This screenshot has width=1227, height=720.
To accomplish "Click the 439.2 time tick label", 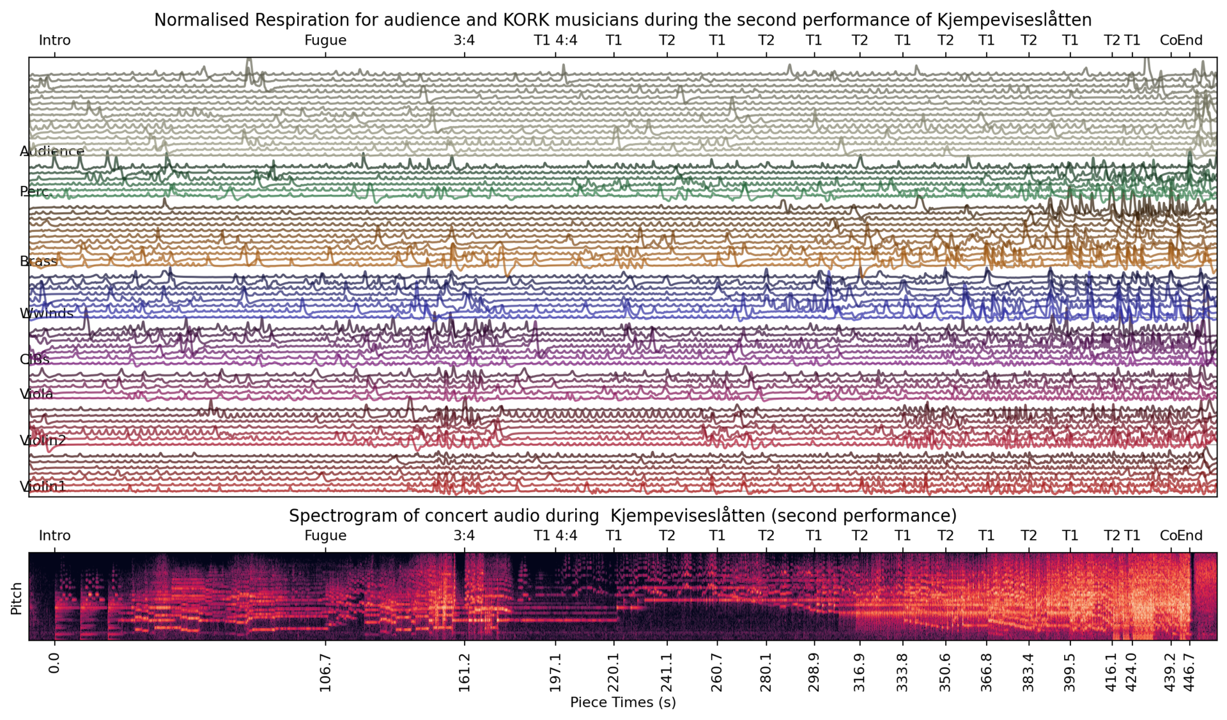I will [x=1171, y=672].
